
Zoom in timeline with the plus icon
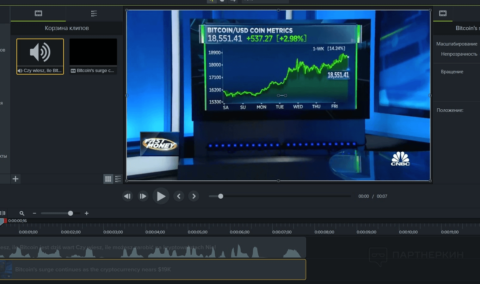[x=87, y=213]
